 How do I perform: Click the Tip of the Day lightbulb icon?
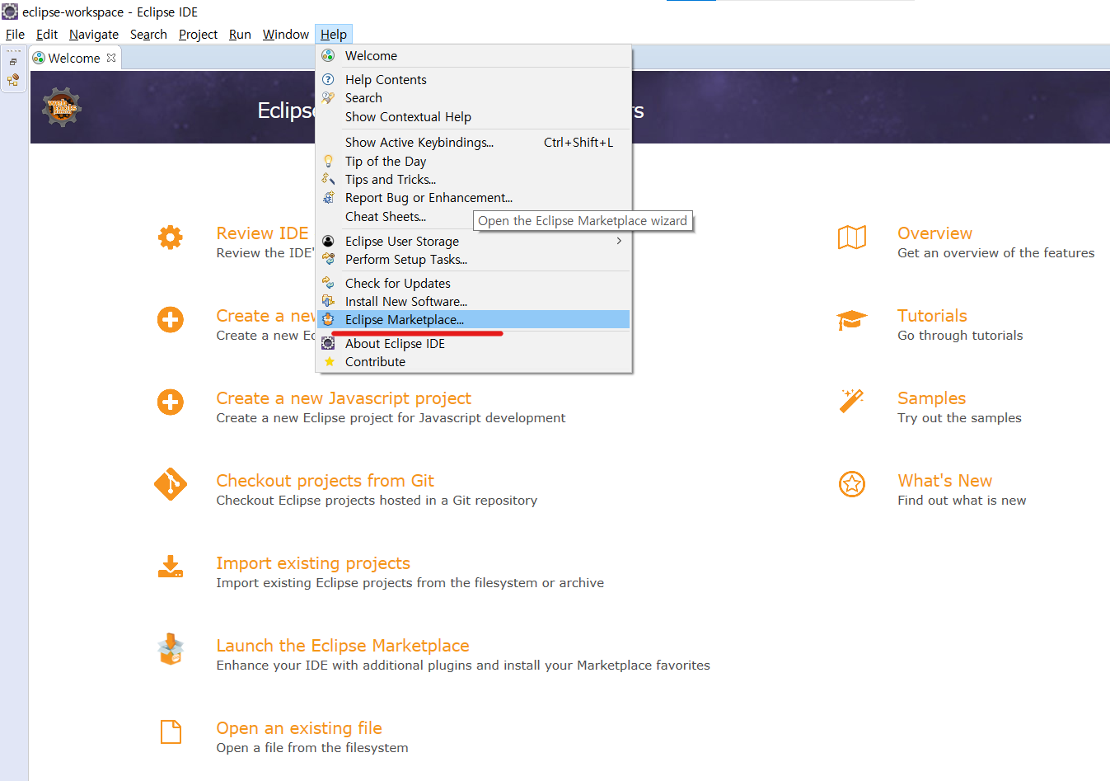[x=328, y=161]
